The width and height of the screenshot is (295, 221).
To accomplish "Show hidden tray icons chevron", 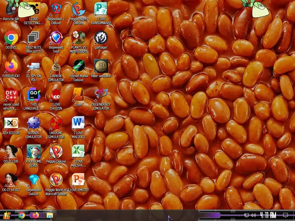I will tap(239, 215).
